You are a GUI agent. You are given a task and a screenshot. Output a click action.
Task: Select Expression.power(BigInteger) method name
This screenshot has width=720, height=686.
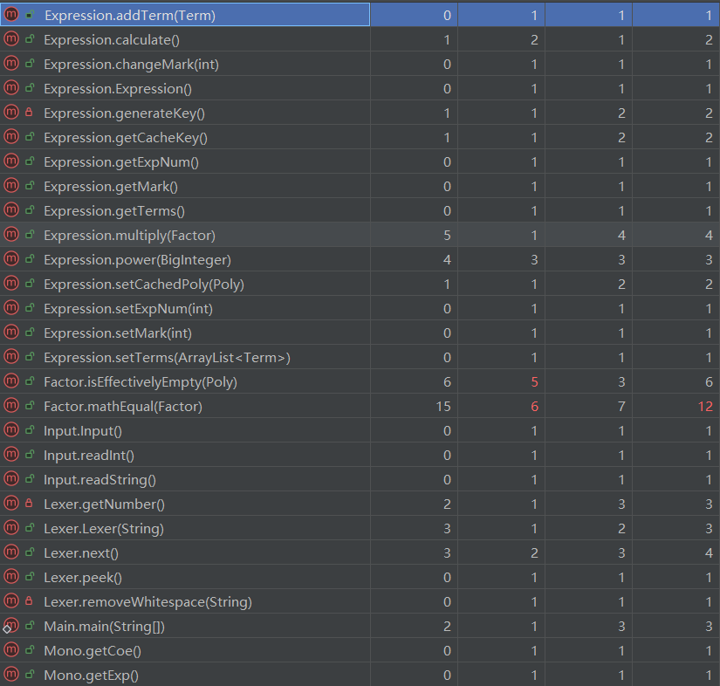point(137,260)
